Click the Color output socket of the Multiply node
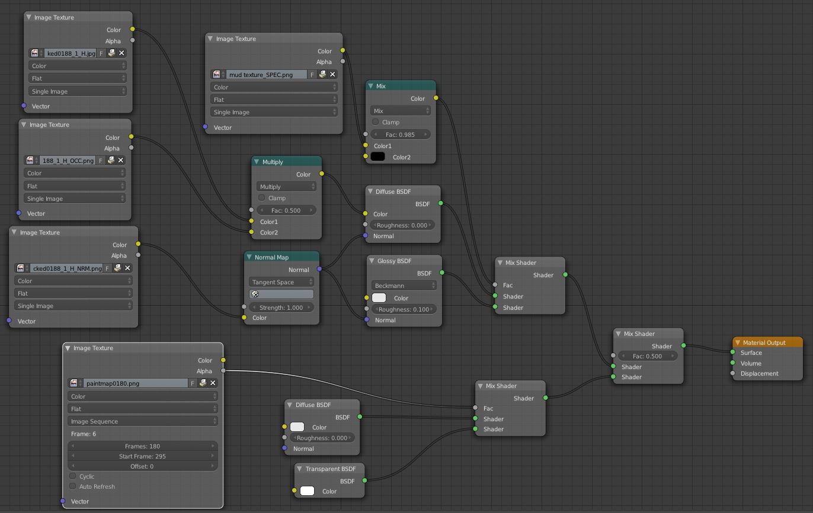 (x=322, y=174)
